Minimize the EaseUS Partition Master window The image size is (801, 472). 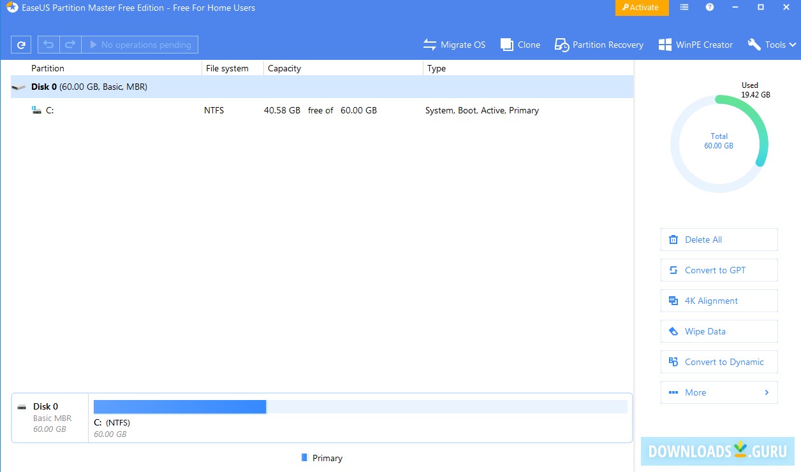point(735,8)
